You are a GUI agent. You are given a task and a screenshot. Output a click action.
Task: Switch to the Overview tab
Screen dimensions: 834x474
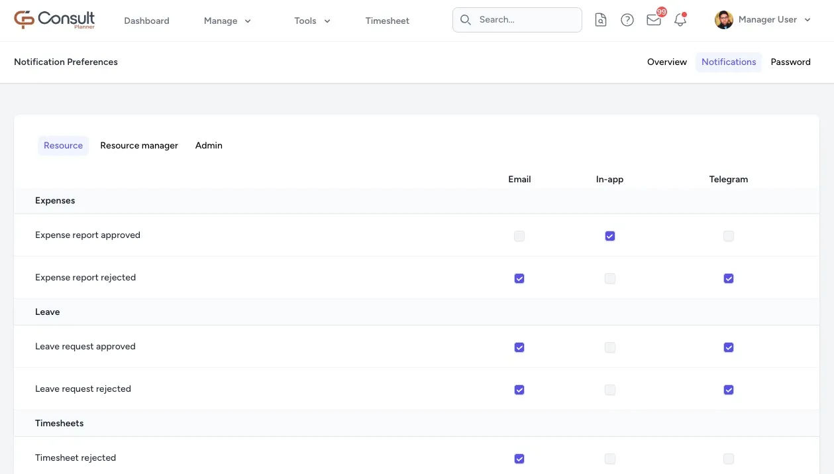click(x=667, y=62)
